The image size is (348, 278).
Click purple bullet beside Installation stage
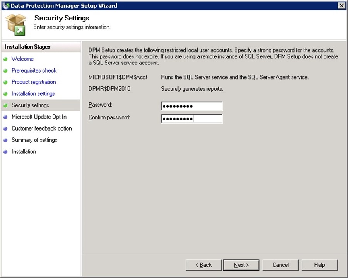point(5,152)
